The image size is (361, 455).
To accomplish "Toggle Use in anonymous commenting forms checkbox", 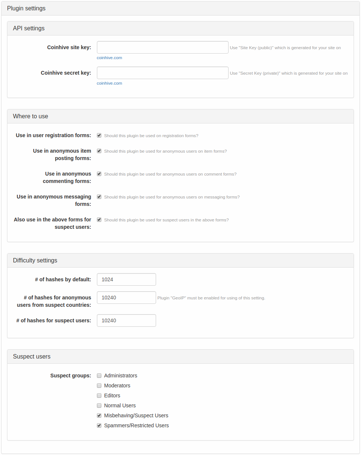I will click(99, 174).
